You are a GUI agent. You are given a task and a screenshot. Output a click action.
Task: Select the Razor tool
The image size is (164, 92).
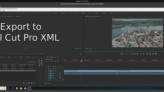42,61
